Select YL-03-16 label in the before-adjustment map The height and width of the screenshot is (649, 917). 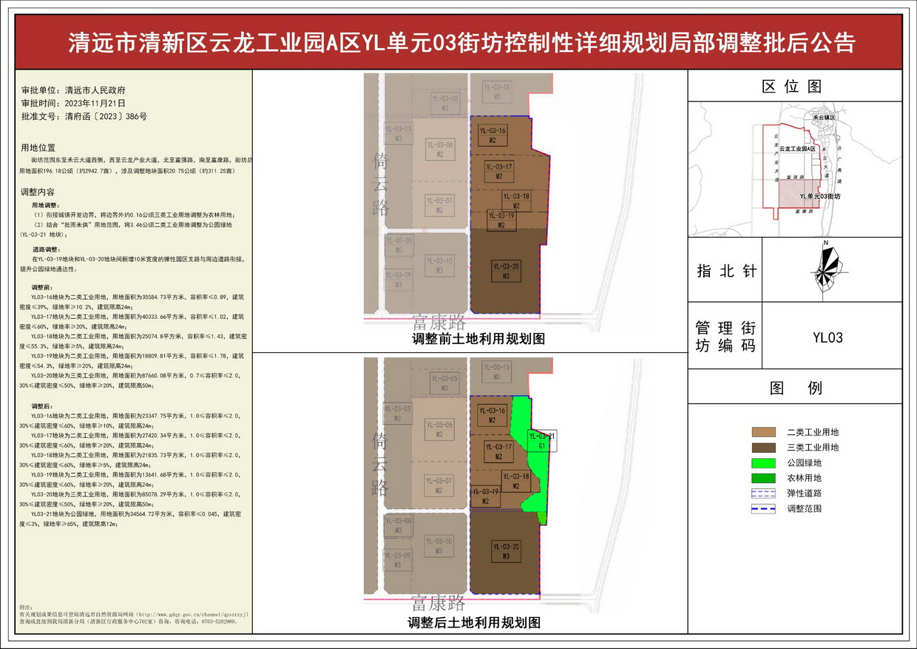(493, 135)
